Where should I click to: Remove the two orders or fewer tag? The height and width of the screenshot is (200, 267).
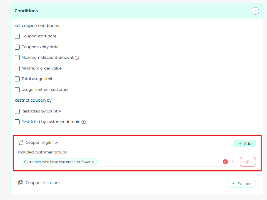(93, 162)
